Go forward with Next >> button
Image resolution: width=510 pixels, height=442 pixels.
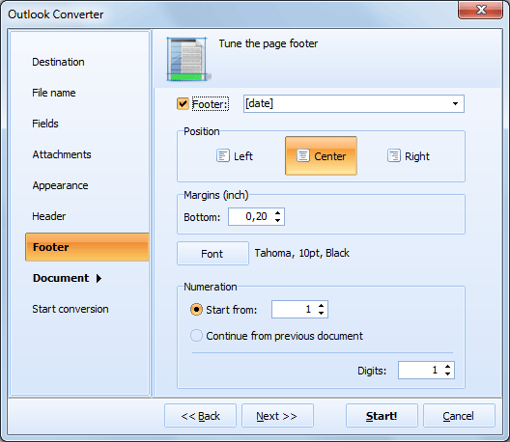pyautogui.click(x=277, y=416)
